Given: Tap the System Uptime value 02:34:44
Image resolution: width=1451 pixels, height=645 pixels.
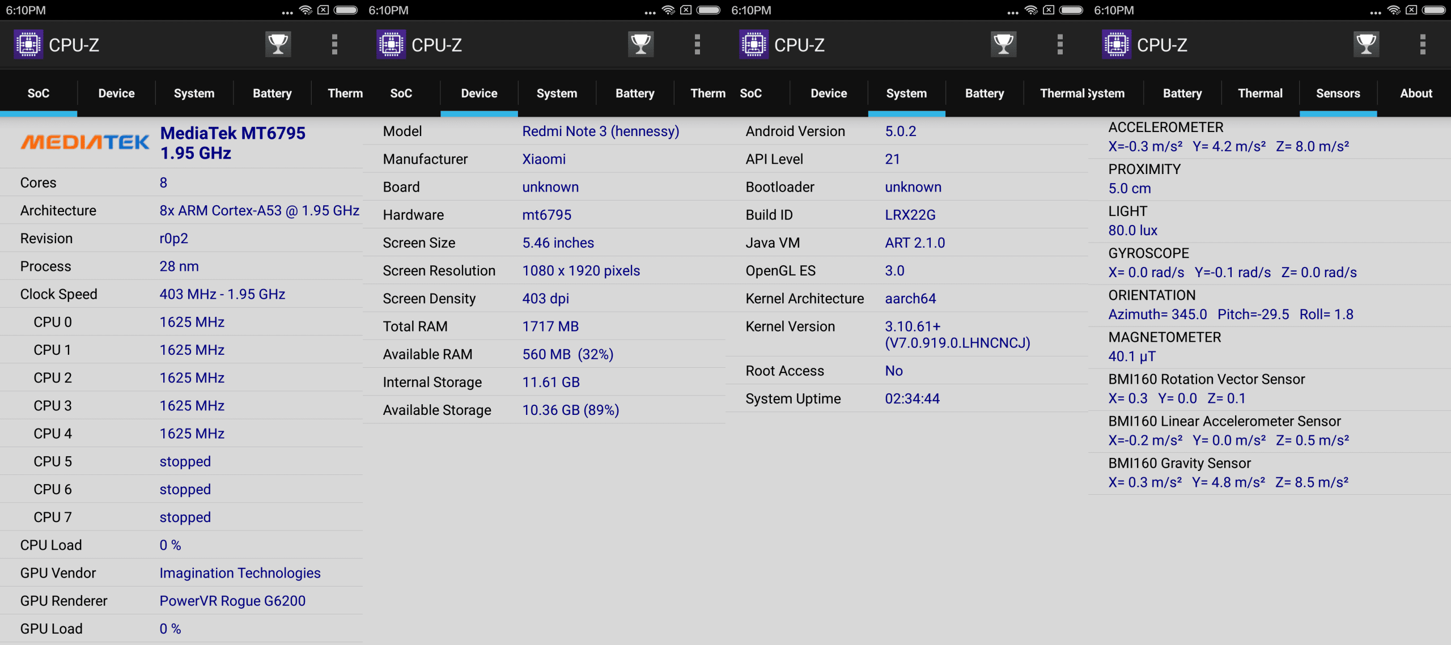Looking at the screenshot, I should [x=913, y=398].
